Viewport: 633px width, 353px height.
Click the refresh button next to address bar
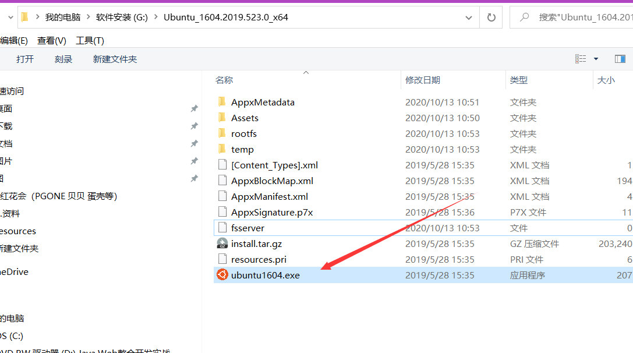pos(491,17)
